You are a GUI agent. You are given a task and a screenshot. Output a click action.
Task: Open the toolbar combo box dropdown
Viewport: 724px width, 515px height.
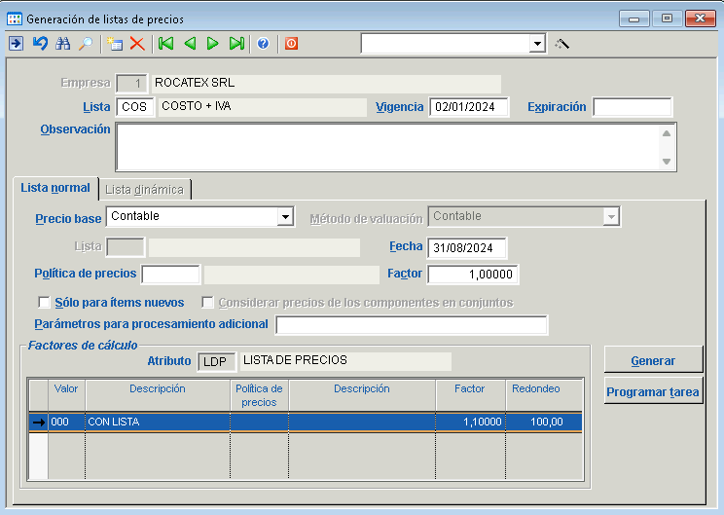coord(537,44)
